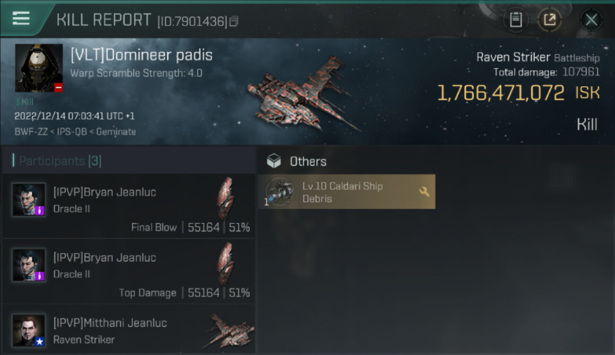Copy the kill report ID icon
This screenshot has width=615, height=355.
click(234, 21)
